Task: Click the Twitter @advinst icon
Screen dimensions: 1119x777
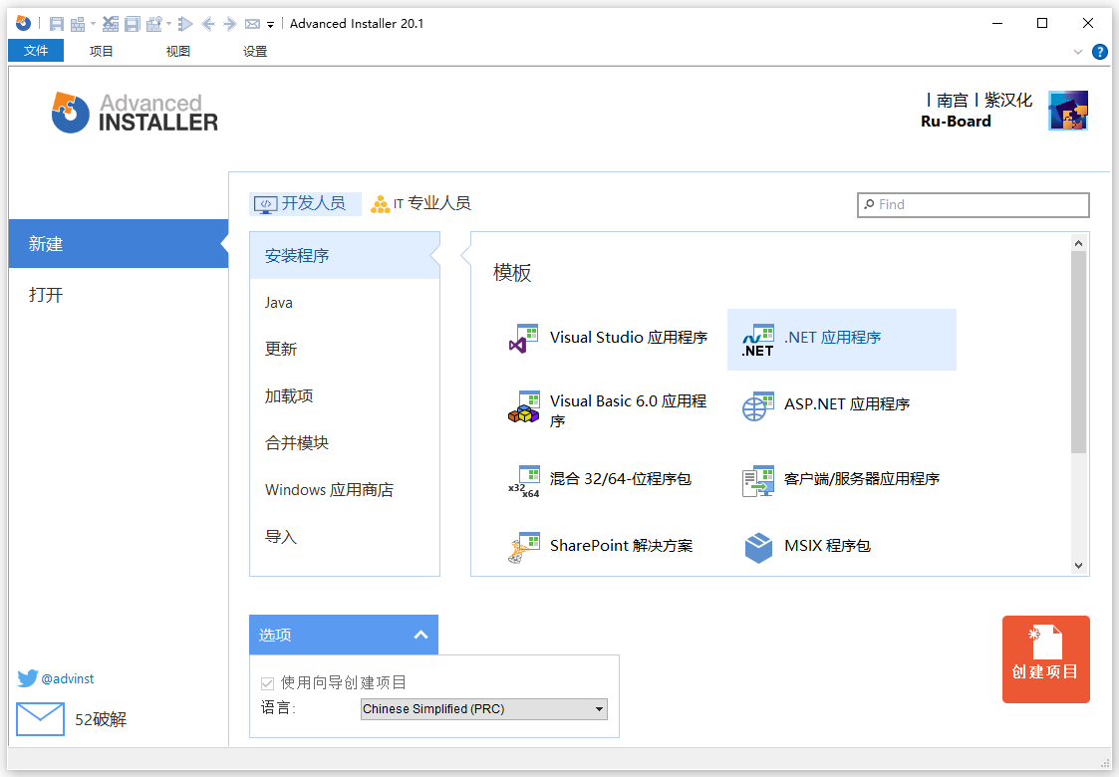Action: (x=27, y=678)
